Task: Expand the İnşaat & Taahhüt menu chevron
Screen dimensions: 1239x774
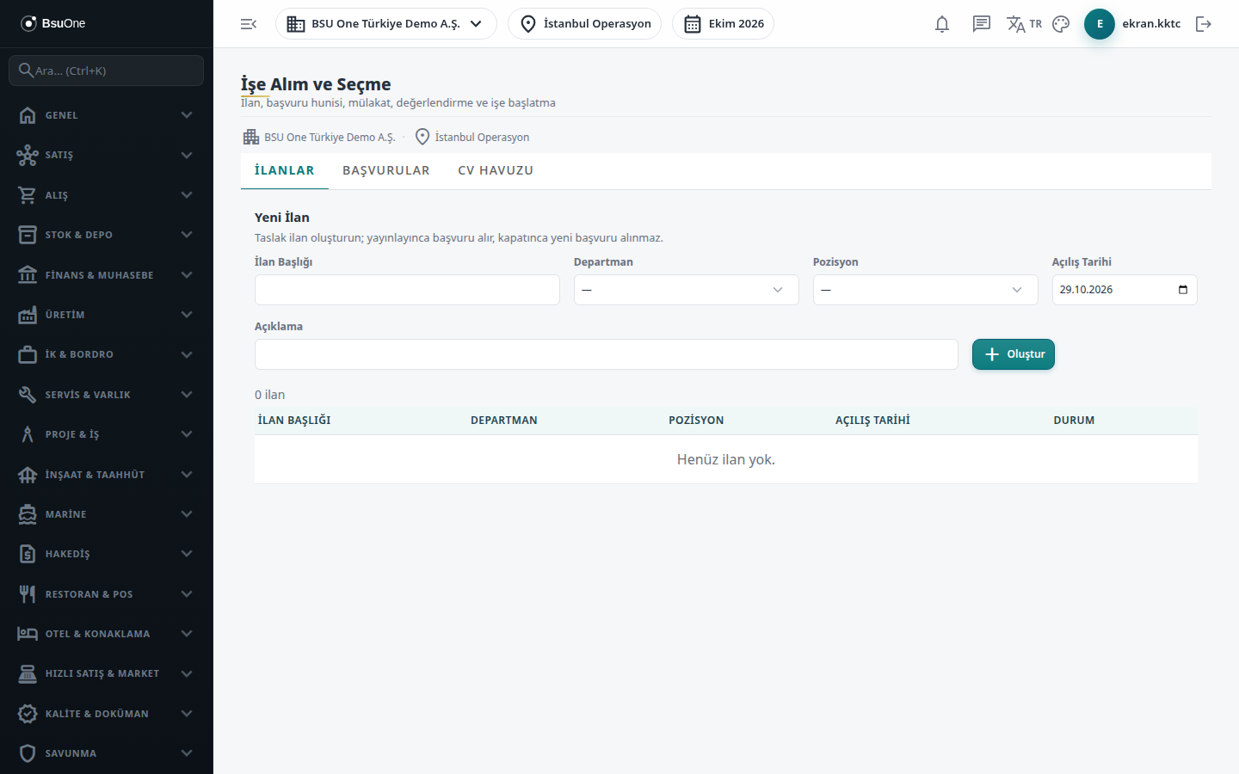Action: (187, 475)
